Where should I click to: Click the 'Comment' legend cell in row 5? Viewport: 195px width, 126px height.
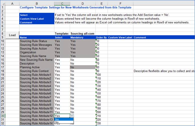37,22
